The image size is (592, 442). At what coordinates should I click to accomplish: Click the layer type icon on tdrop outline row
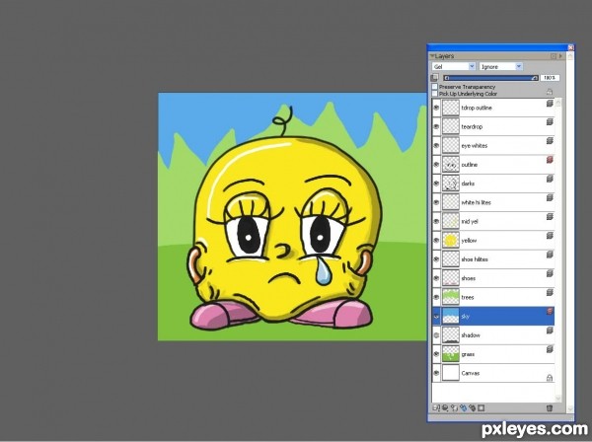point(550,103)
